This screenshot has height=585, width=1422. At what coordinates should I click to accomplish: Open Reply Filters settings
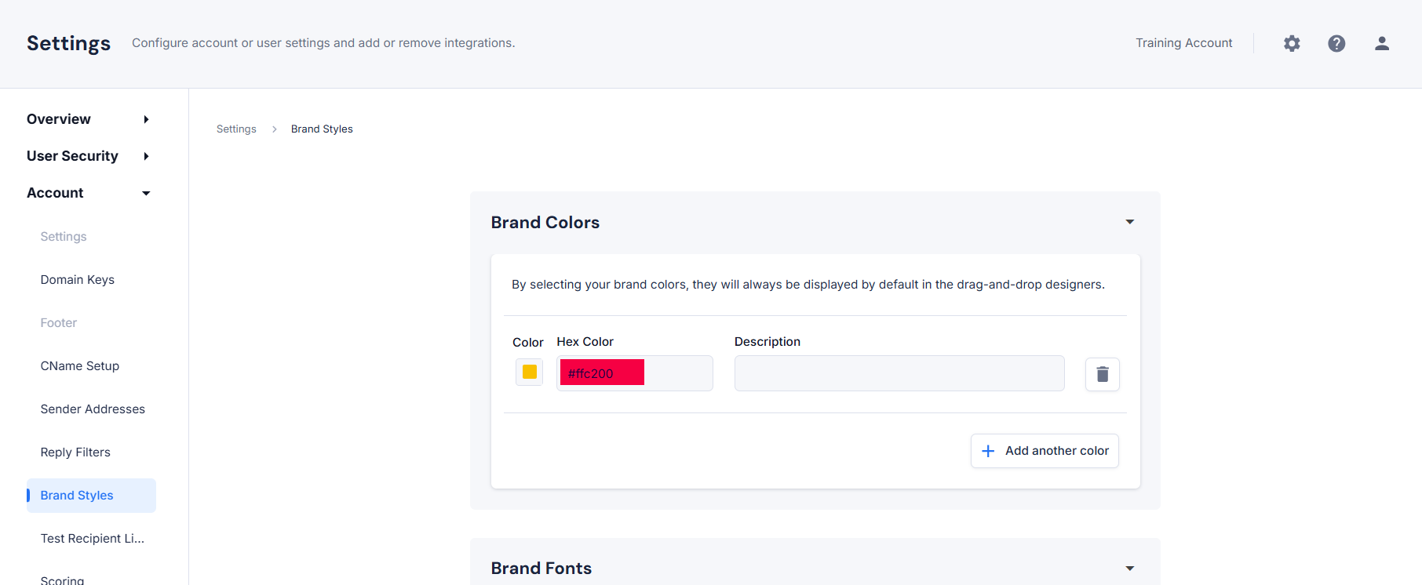(75, 452)
